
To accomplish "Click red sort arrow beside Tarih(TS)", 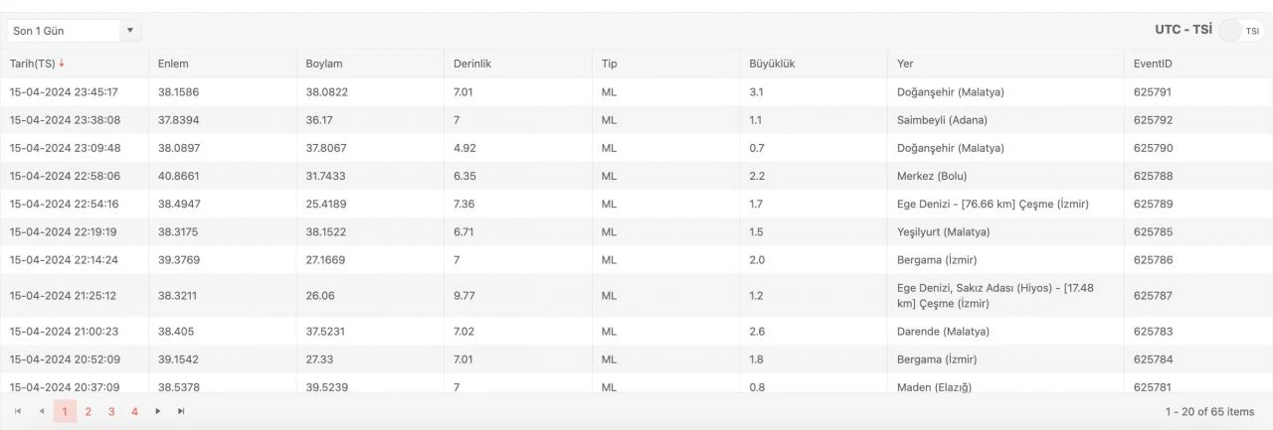I will (x=62, y=64).
